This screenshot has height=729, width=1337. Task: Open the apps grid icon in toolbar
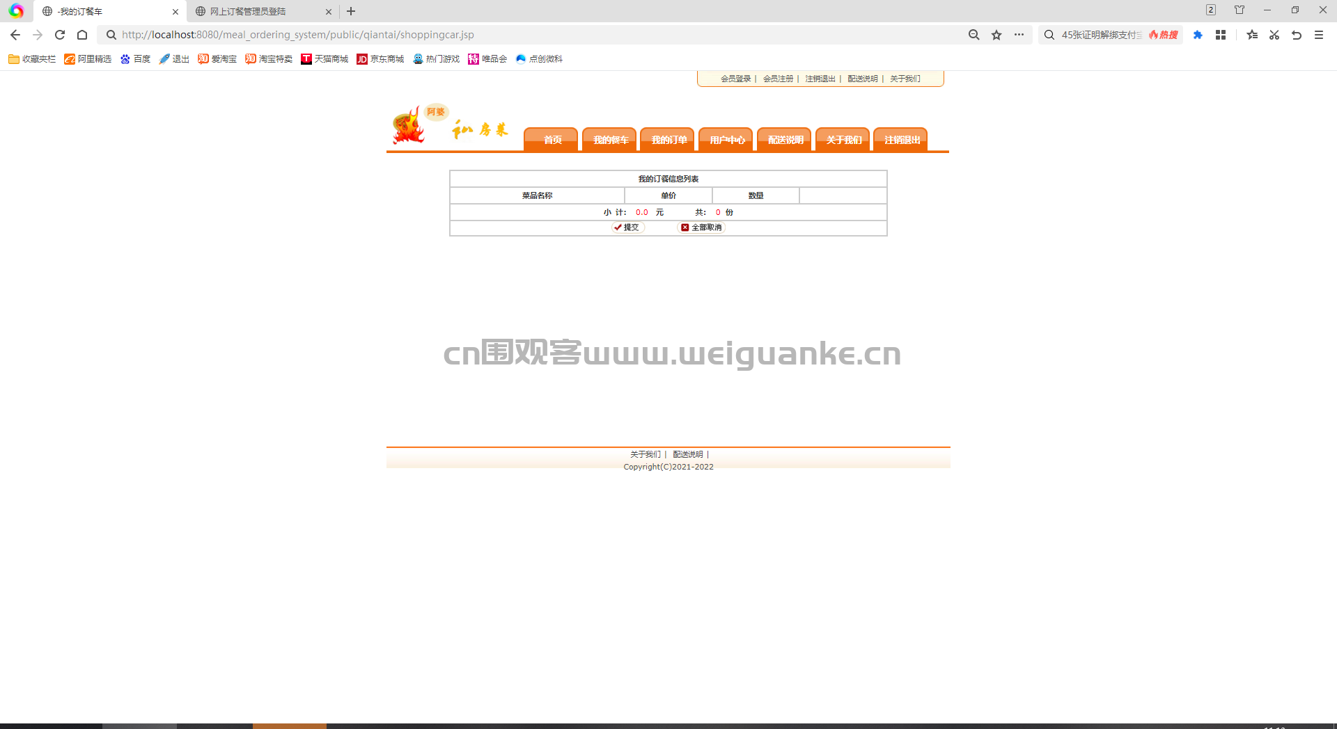click(1221, 35)
